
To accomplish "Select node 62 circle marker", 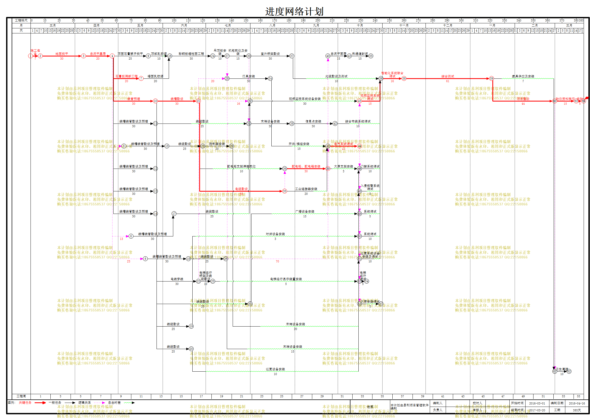I will point(569,371).
